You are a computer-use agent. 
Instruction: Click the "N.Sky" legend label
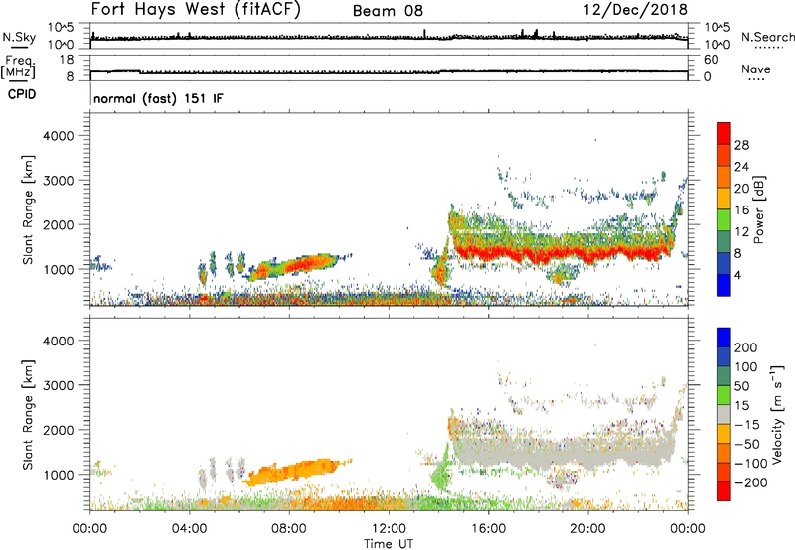19,37
